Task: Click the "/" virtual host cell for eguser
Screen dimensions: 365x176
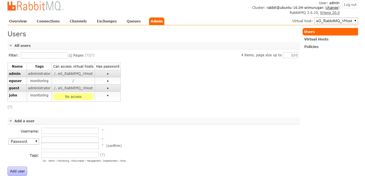Action: pos(73,81)
